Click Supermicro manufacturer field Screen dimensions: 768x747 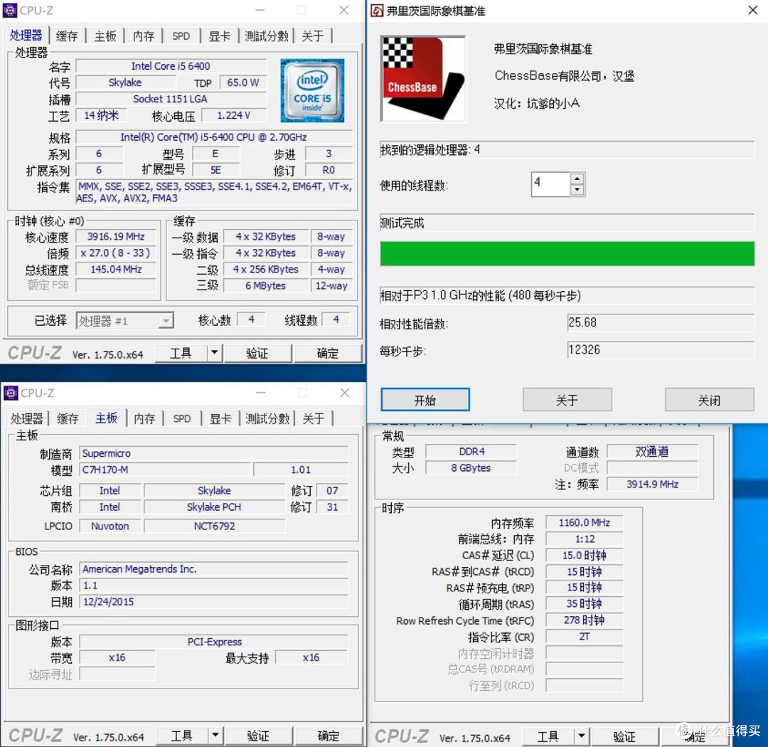[213, 453]
